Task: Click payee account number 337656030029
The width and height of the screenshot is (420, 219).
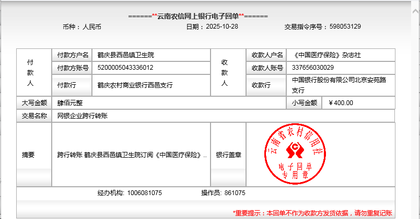Action: tap(313, 68)
